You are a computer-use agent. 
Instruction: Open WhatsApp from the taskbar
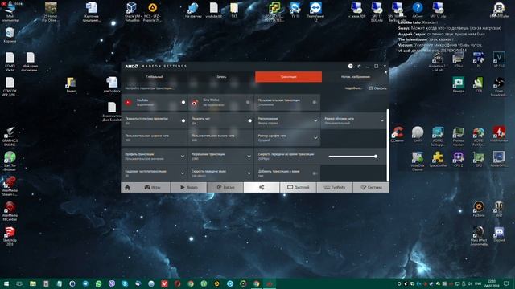98,283
